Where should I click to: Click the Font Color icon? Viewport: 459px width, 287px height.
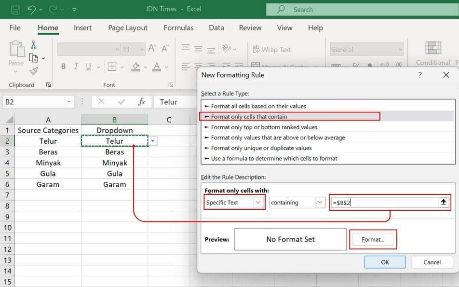(x=157, y=66)
